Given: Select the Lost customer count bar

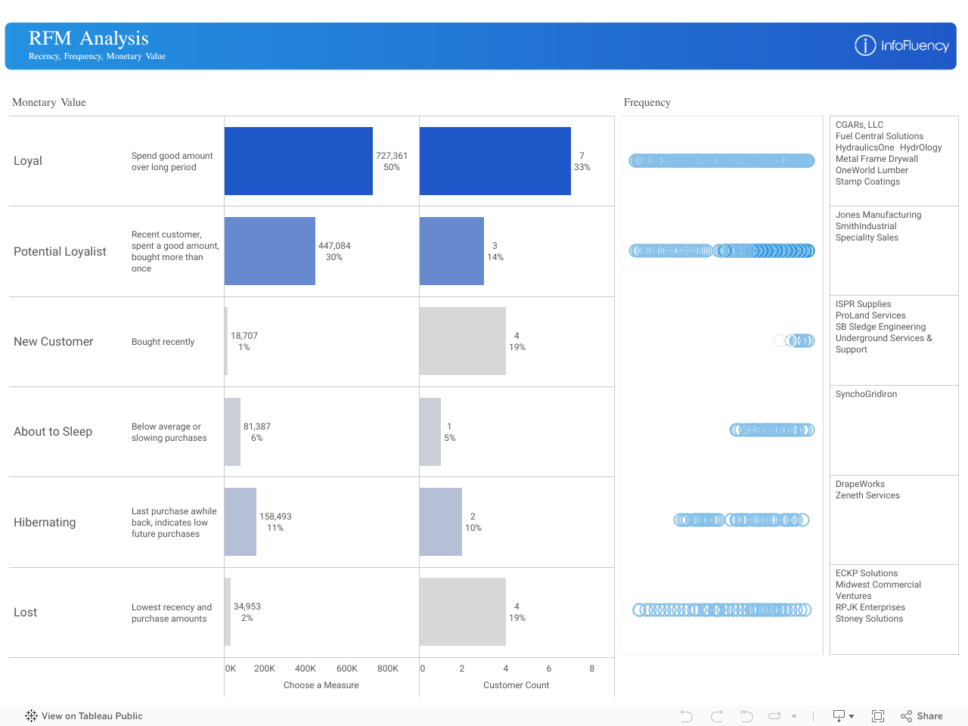Looking at the screenshot, I should coord(462,612).
